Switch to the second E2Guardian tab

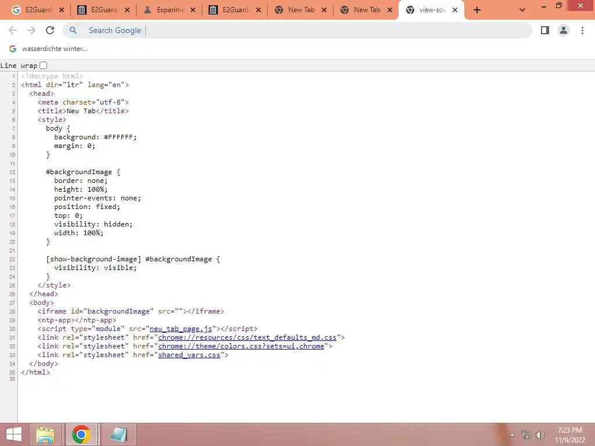102,10
